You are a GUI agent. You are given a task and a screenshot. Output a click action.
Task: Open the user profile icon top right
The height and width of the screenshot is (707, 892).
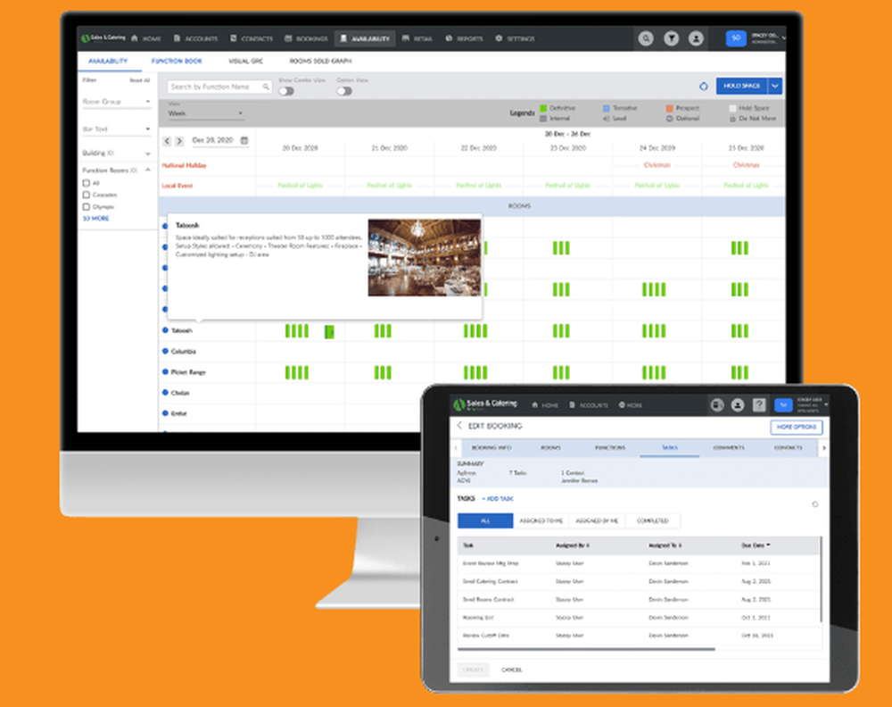pos(696,38)
